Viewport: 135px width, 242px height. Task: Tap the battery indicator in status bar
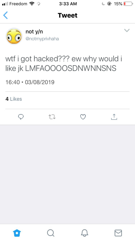pyautogui.click(x=128, y=4)
